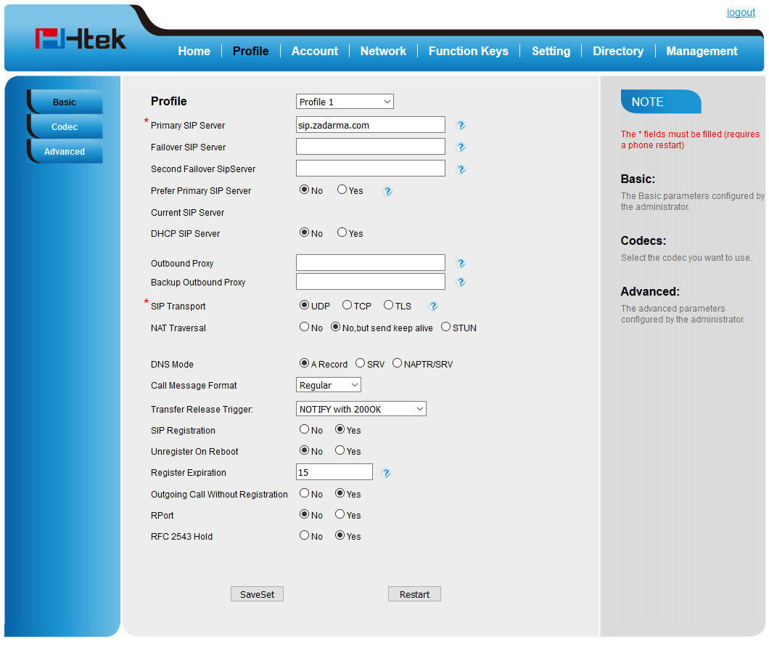Go to the Network menu tab

pos(383,51)
